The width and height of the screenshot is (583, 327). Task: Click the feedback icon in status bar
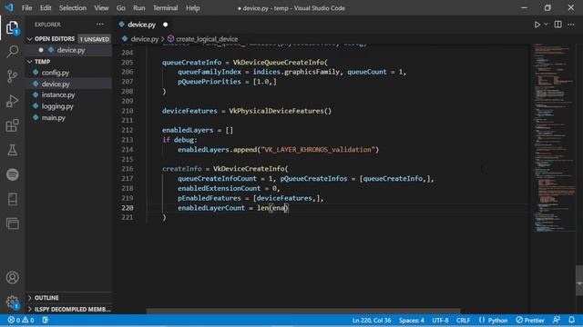pyautogui.click(x=557, y=320)
